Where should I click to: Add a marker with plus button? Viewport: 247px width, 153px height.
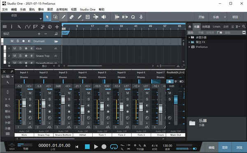[39, 34]
